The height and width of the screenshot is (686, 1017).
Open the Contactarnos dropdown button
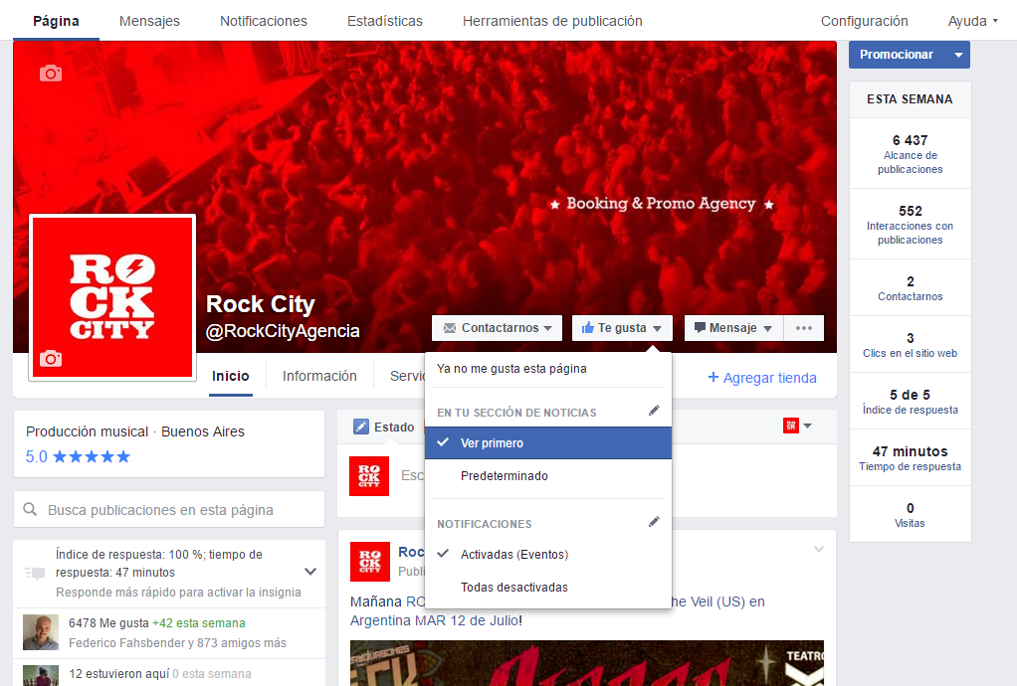point(497,328)
